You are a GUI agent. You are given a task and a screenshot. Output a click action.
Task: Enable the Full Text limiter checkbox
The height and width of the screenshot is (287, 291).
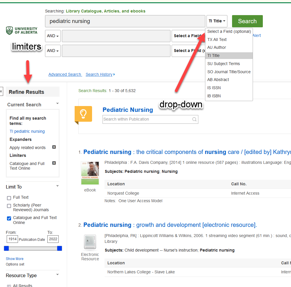(9, 198)
